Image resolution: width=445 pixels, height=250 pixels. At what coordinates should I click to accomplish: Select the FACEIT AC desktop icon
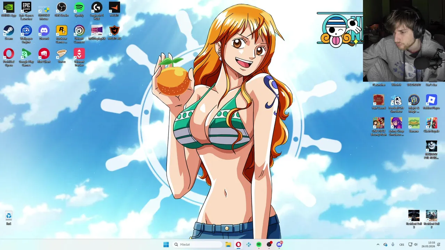(114, 33)
